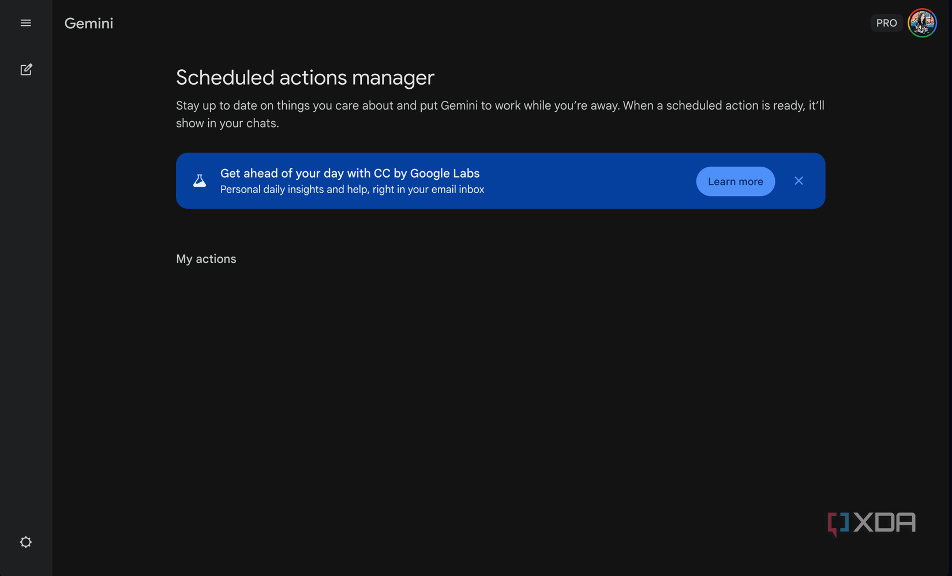Image resolution: width=952 pixels, height=576 pixels.
Task: Open the My actions section
Action: (x=206, y=259)
